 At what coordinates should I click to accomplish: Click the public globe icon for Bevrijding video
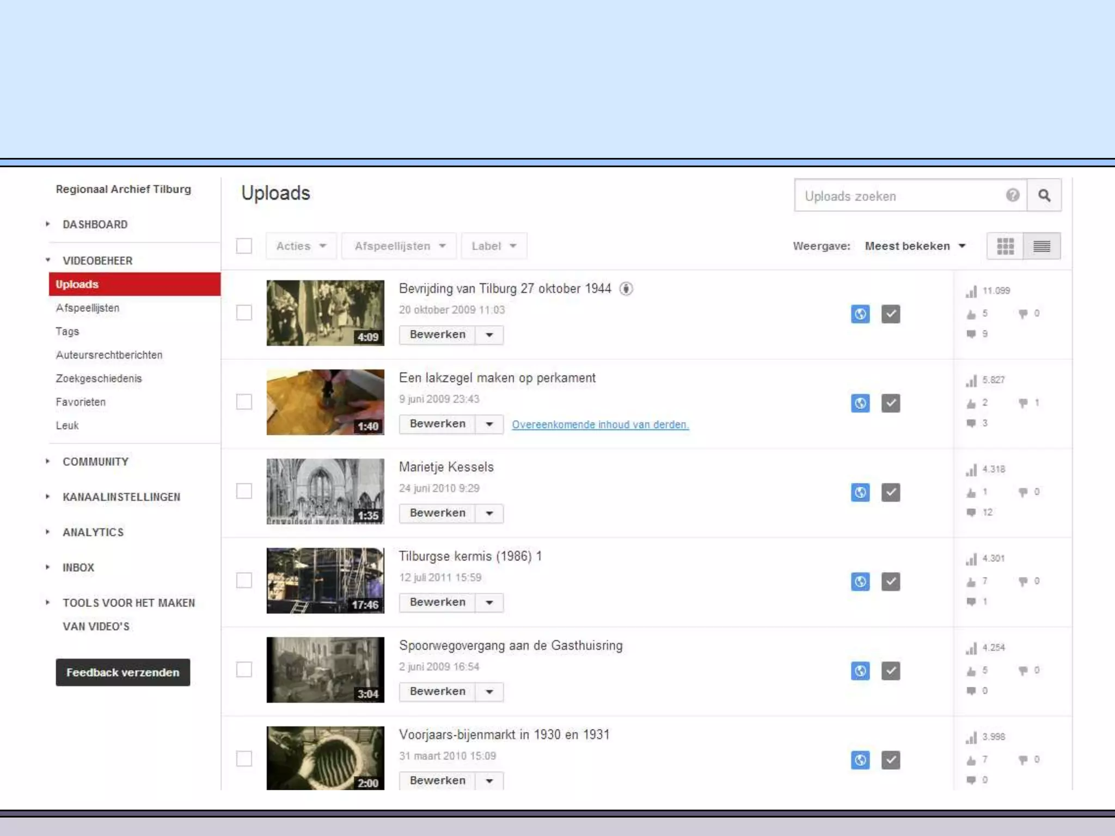click(860, 314)
